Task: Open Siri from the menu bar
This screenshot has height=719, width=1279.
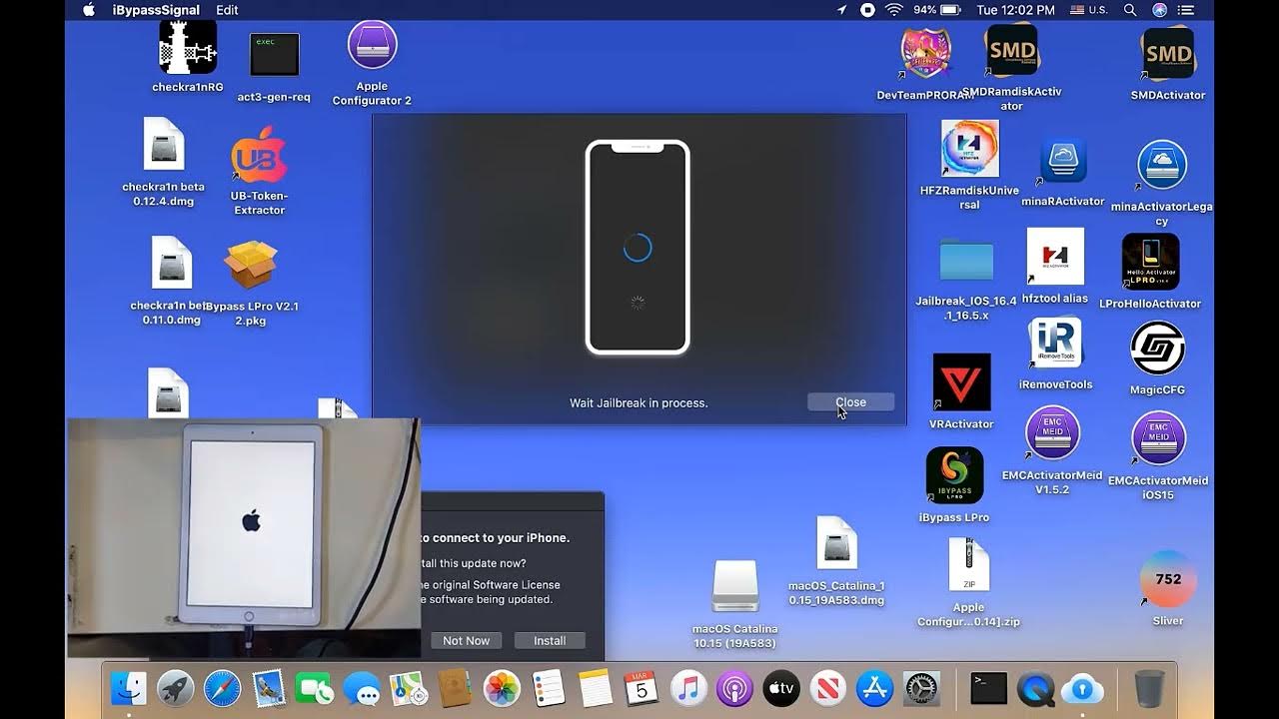Action: coord(1159,10)
